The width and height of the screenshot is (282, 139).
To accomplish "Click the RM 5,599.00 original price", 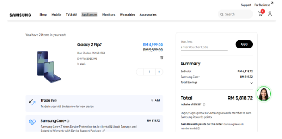I will point(153,50).
